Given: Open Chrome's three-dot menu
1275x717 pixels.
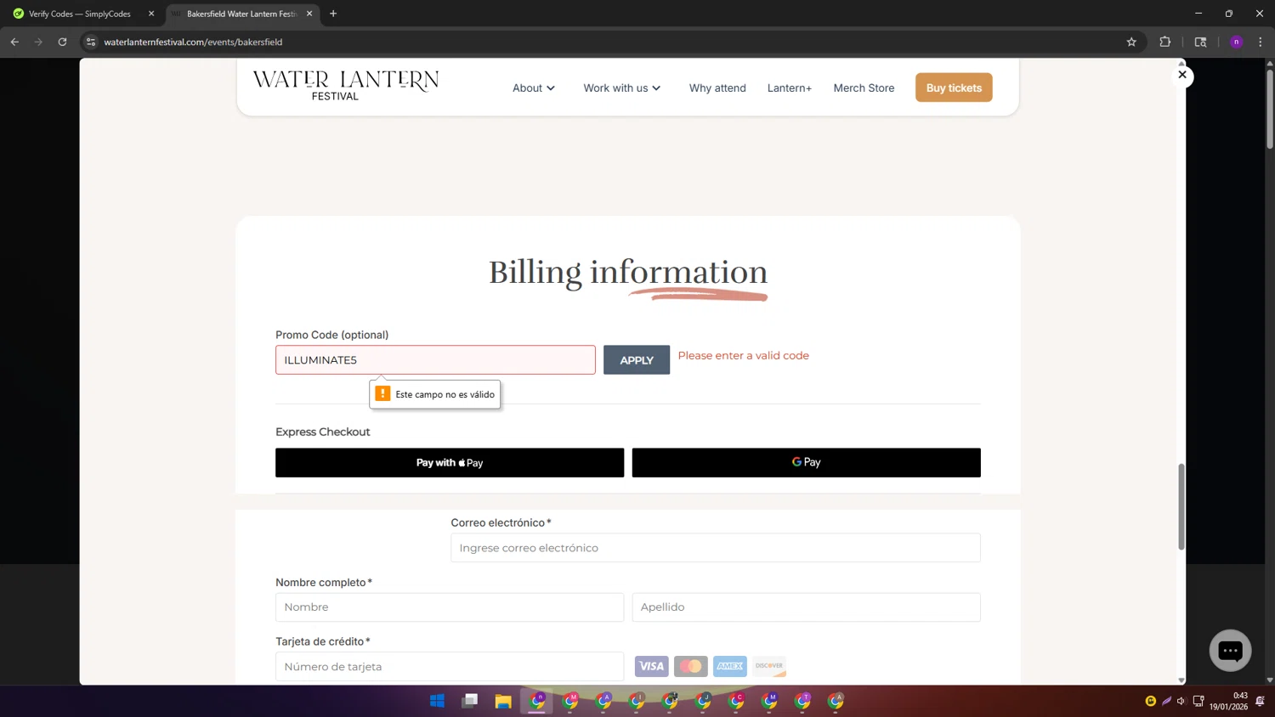Looking at the screenshot, I should click(x=1261, y=42).
